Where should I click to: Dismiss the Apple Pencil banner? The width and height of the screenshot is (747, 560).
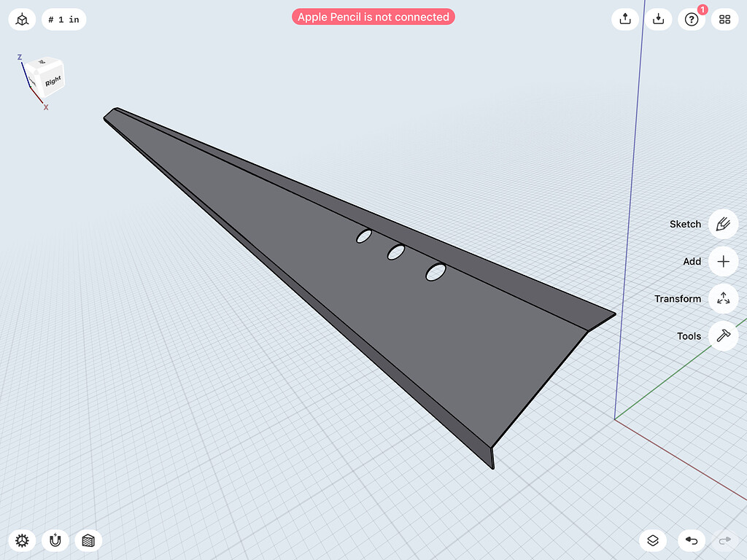373,16
